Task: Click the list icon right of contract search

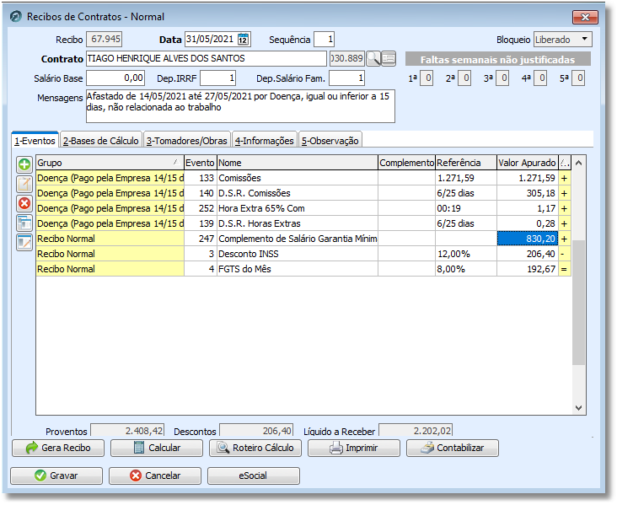Action: [389, 59]
